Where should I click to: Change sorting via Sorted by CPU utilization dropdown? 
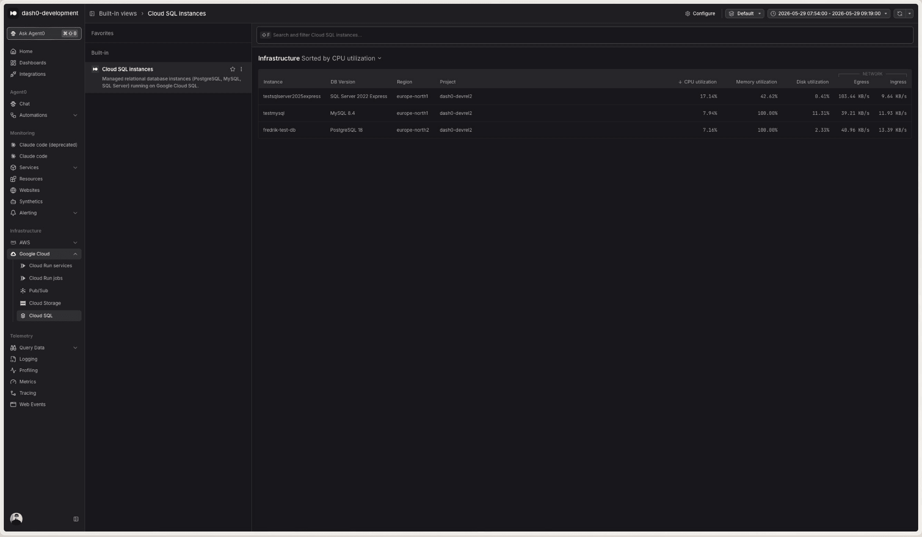pyautogui.click(x=341, y=58)
